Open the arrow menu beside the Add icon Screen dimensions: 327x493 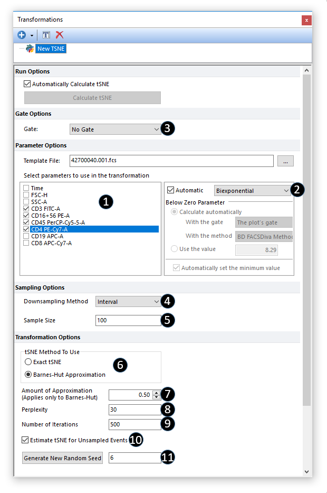coord(32,35)
